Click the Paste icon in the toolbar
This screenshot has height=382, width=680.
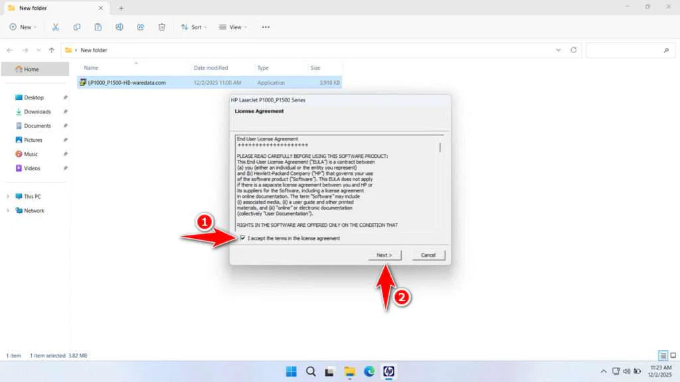point(98,27)
